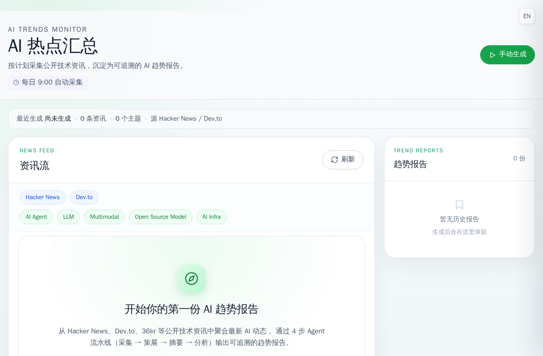Click the 暂无历史报告 text
This screenshot has height=356, width=543.
(x=459, y=219)
